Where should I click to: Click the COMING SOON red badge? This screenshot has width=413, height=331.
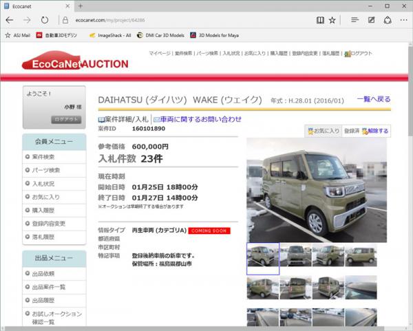(x=209, y=231)
